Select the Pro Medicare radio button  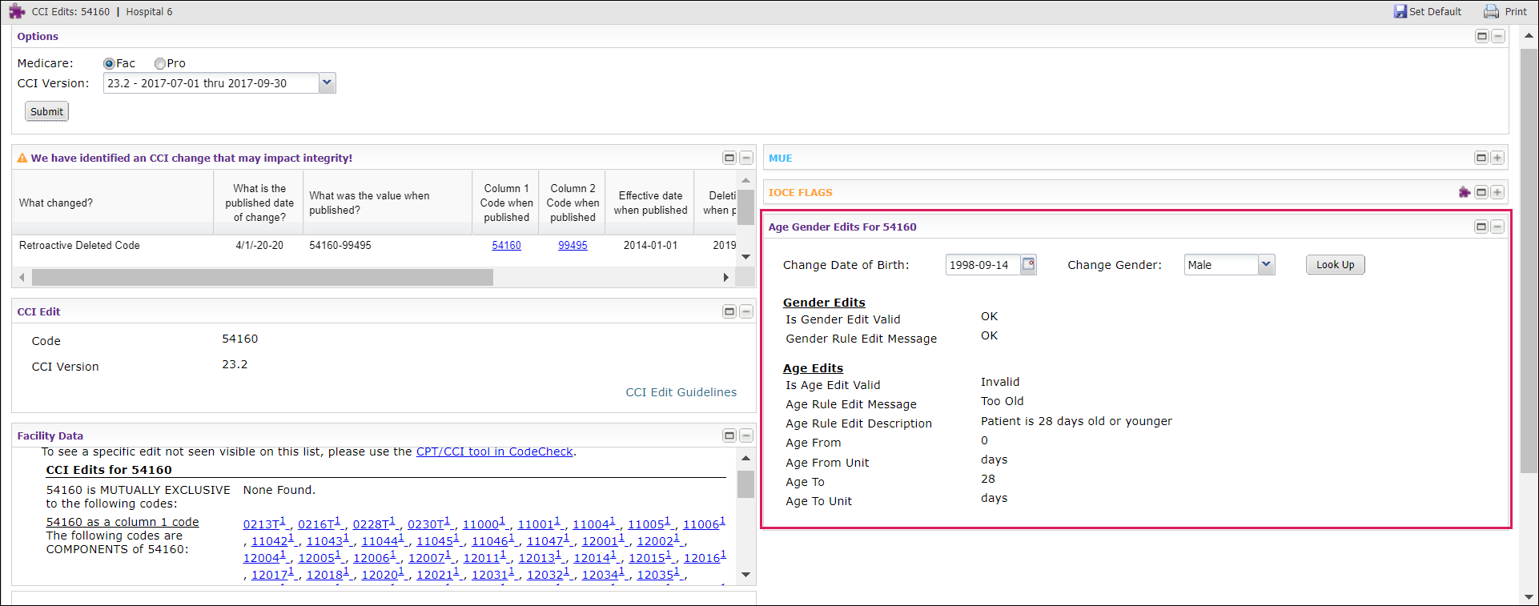coord(160,64)
